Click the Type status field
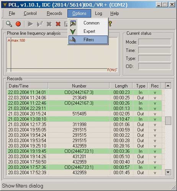 point(155,58)
